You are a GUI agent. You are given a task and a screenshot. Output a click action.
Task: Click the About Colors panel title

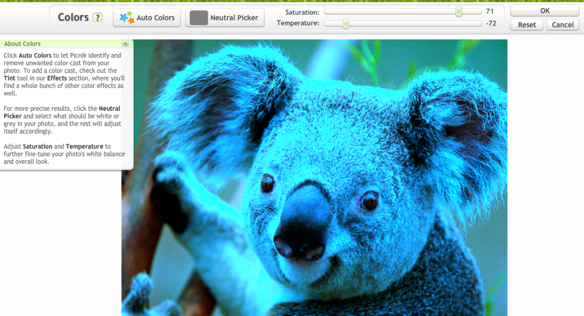pyautogui.click(x=22, y=44)
